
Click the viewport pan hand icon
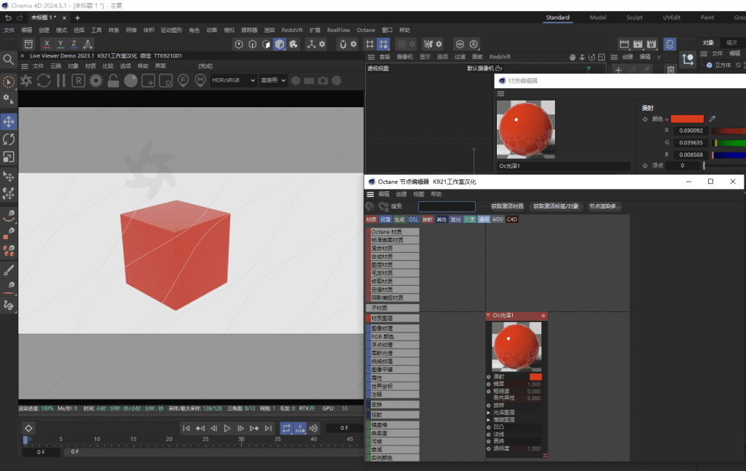[573, 57]
